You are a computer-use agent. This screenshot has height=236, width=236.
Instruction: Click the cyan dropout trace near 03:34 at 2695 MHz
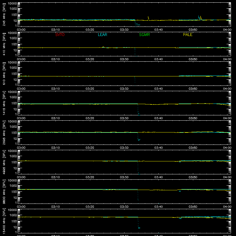(138, 137)
